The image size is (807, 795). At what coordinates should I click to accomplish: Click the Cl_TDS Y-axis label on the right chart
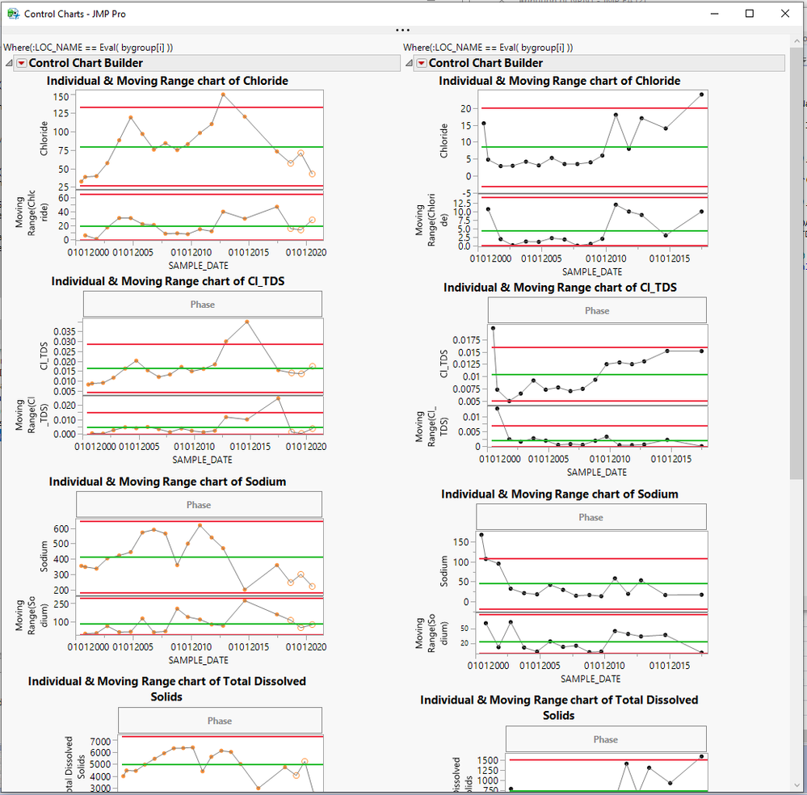[443, 364]
